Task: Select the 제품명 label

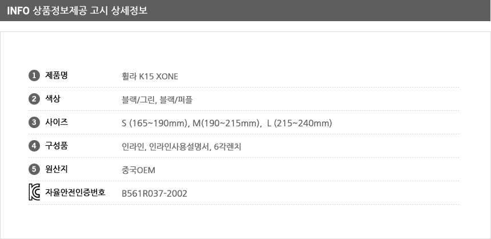Action: [x=57, y=75]
